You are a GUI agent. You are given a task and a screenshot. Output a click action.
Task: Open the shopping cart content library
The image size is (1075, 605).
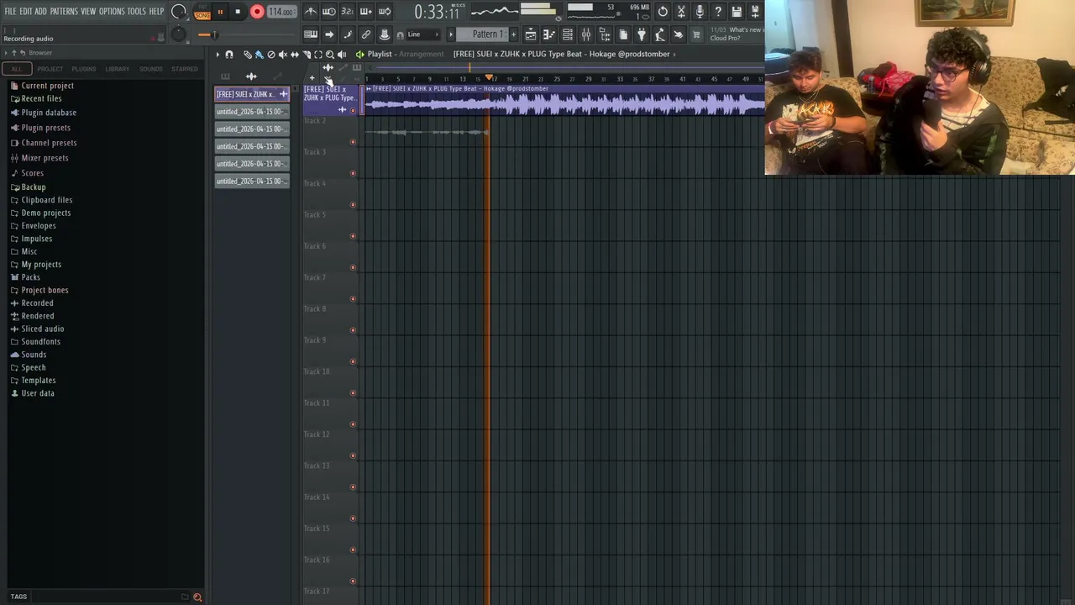click(696, 34)
